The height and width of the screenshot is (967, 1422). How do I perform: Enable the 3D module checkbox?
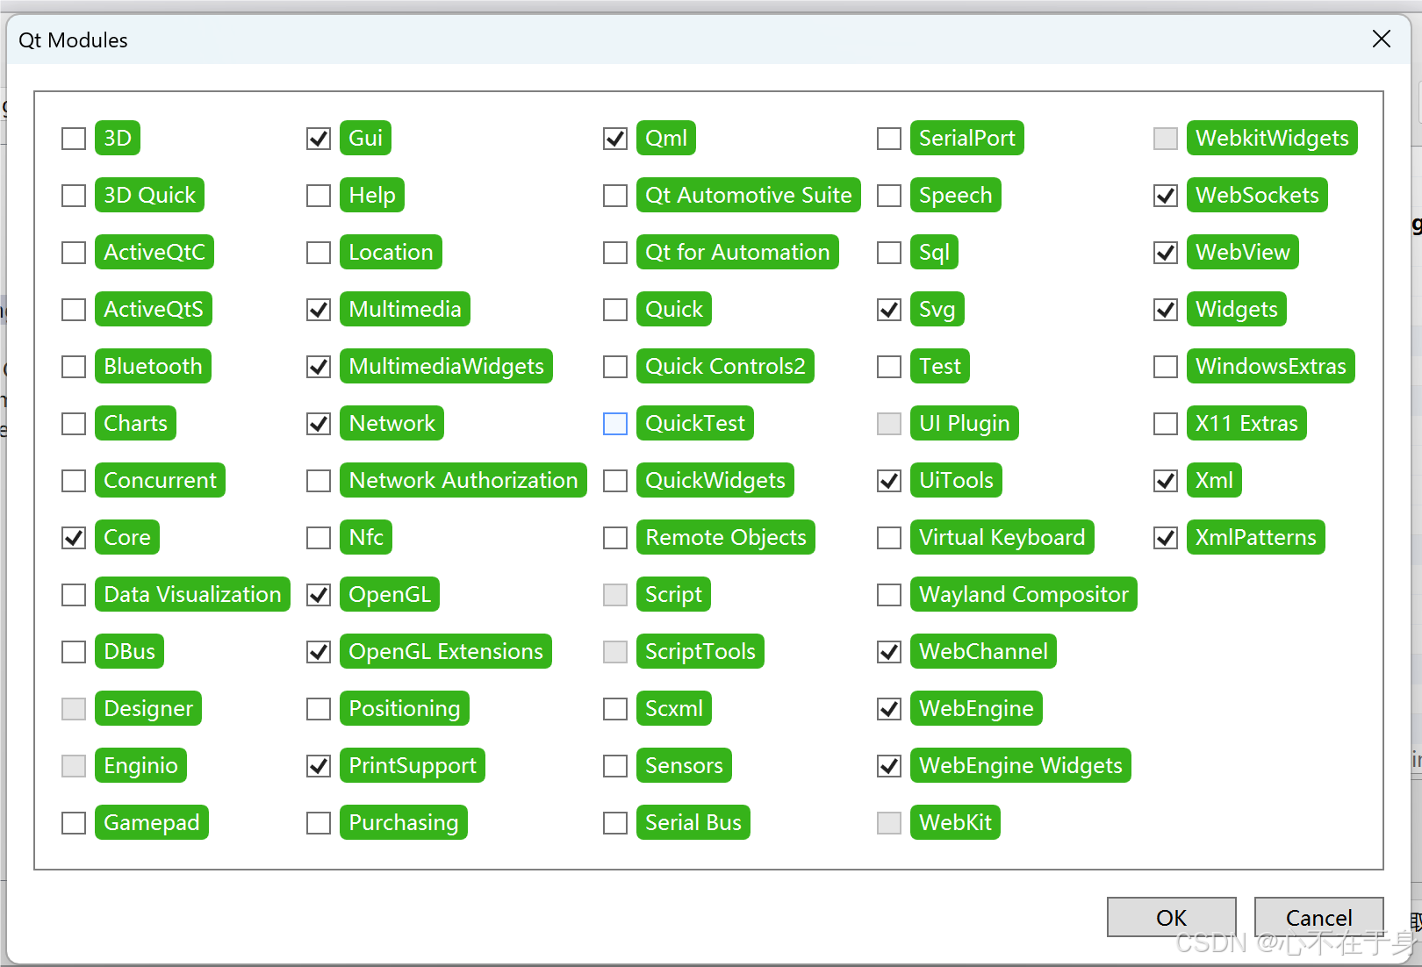coord(74,139)
